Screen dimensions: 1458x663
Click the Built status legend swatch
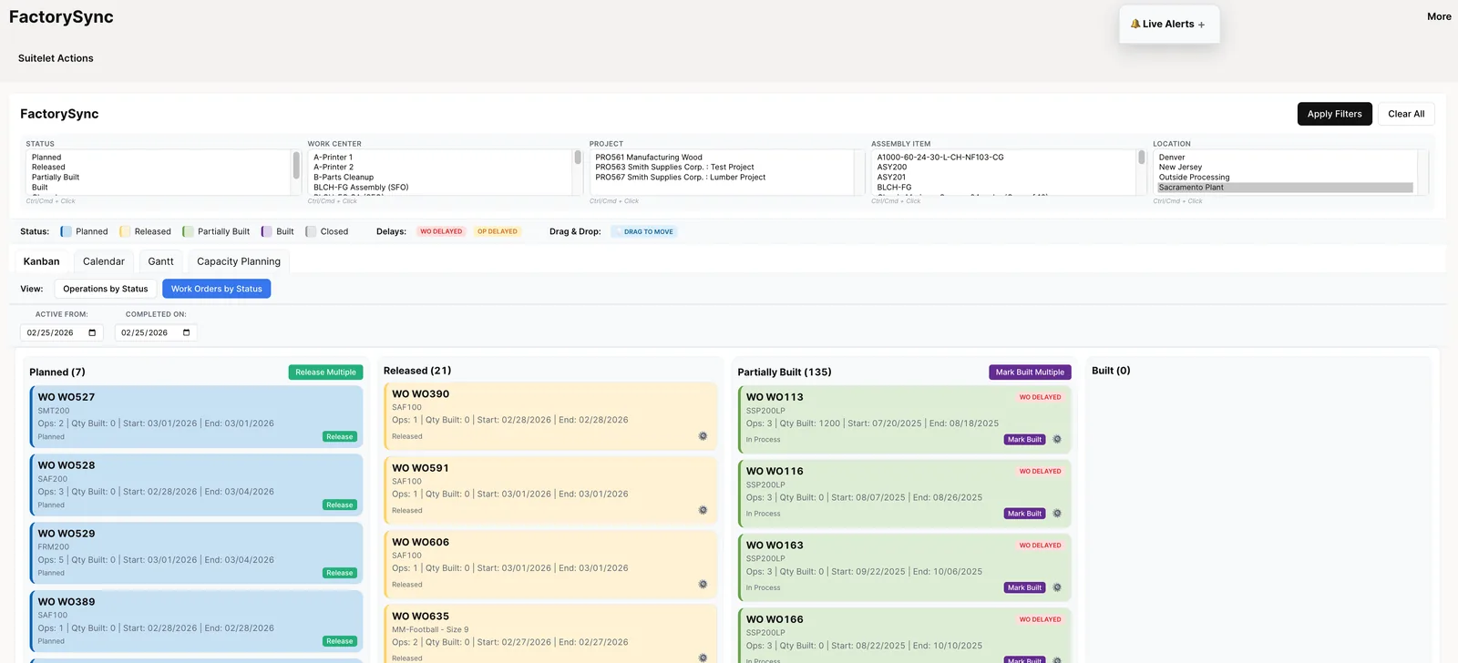[x=266, y=231]
